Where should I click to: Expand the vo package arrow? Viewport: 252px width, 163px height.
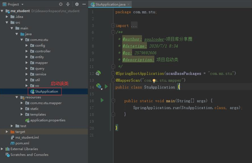click(x=27, y=86)
